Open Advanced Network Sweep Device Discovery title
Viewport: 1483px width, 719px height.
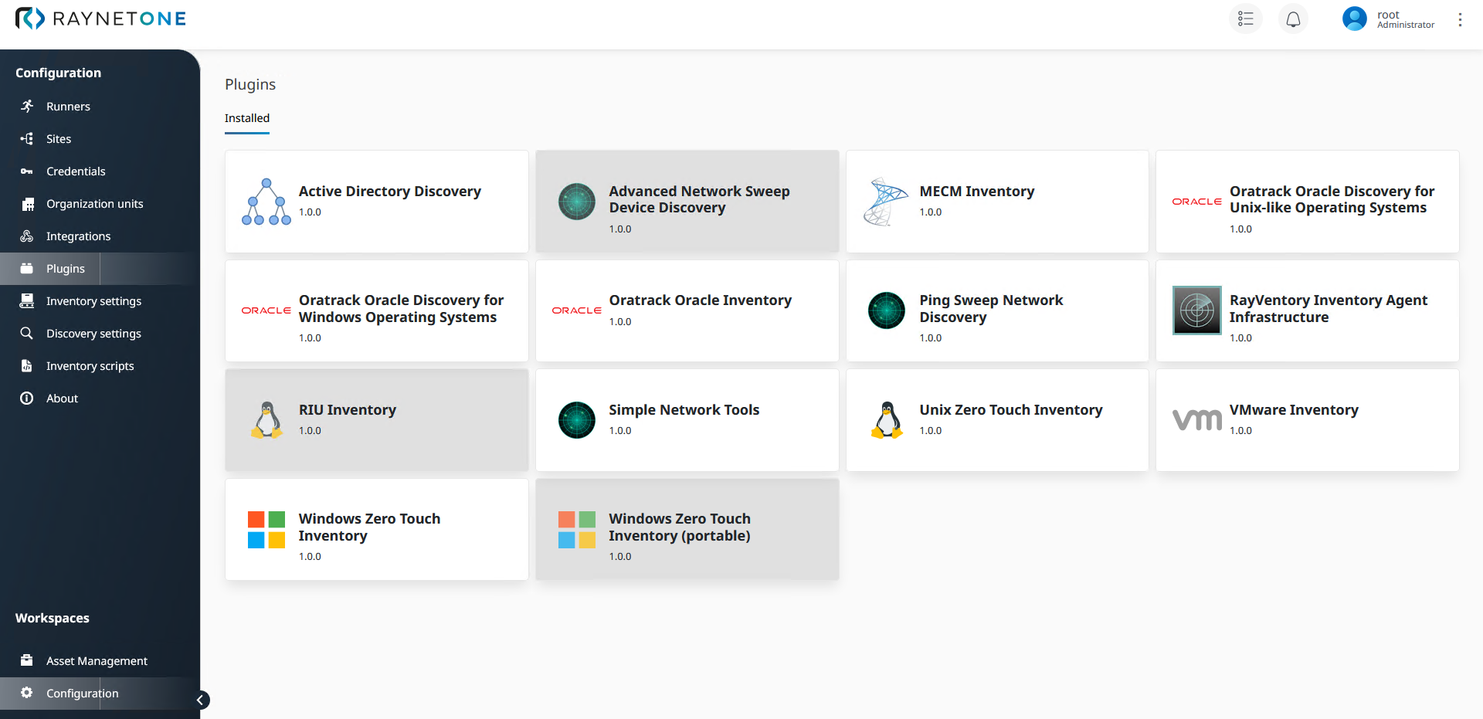click(699, 199)
